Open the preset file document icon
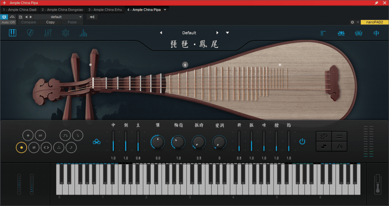389x206 pixels. click(21, 17)
